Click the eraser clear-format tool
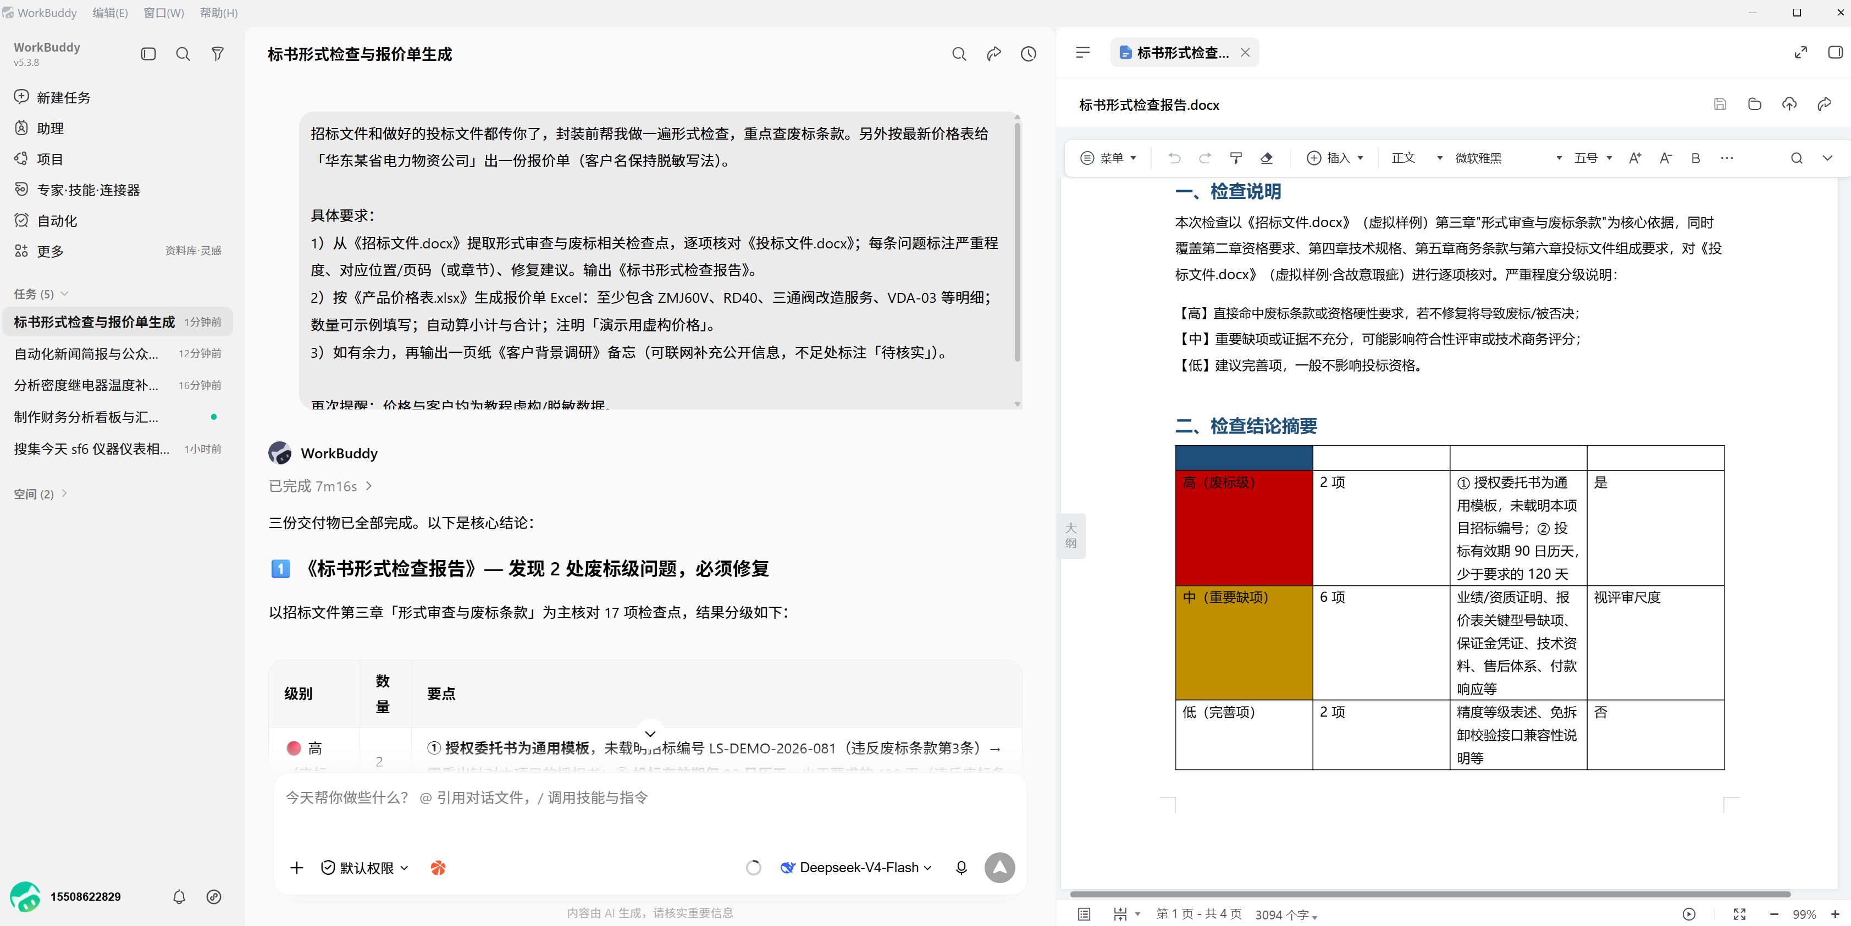The image size is (1851, 926). pyautogui.click(x=1267, y=158)
